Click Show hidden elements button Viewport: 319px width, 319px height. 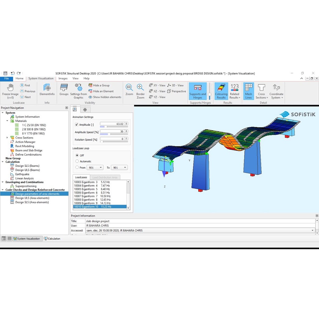(105, 97)
